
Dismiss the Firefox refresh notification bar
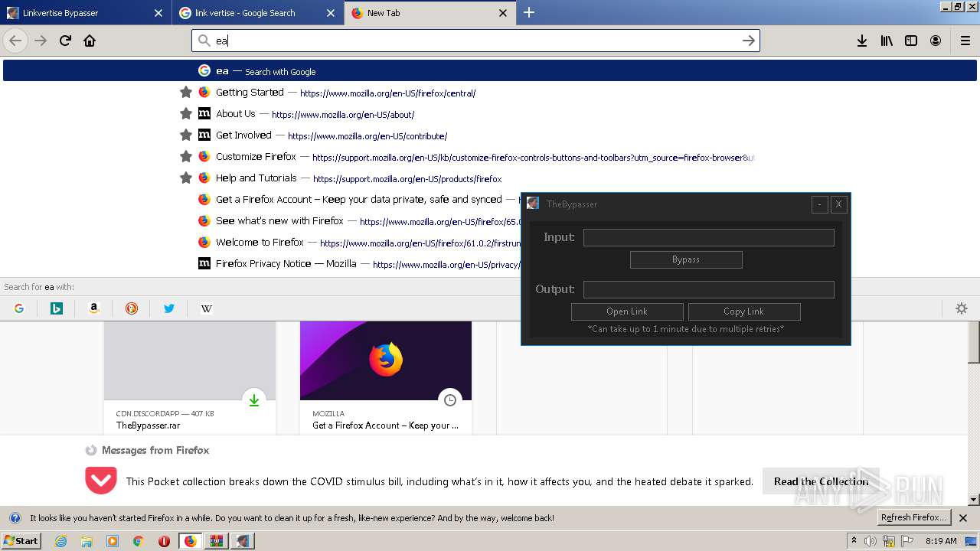click(963, 518)
